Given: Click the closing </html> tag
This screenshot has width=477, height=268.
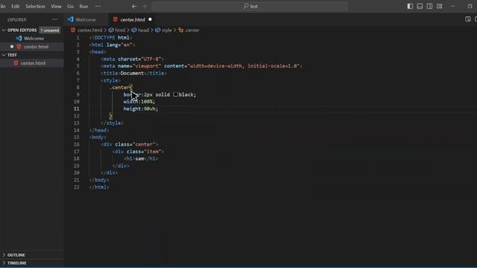Looking at the screenshot, I should click(99, 187).
